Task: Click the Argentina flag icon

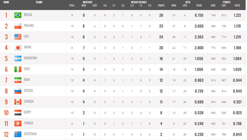Action: [x=18, y=58]
